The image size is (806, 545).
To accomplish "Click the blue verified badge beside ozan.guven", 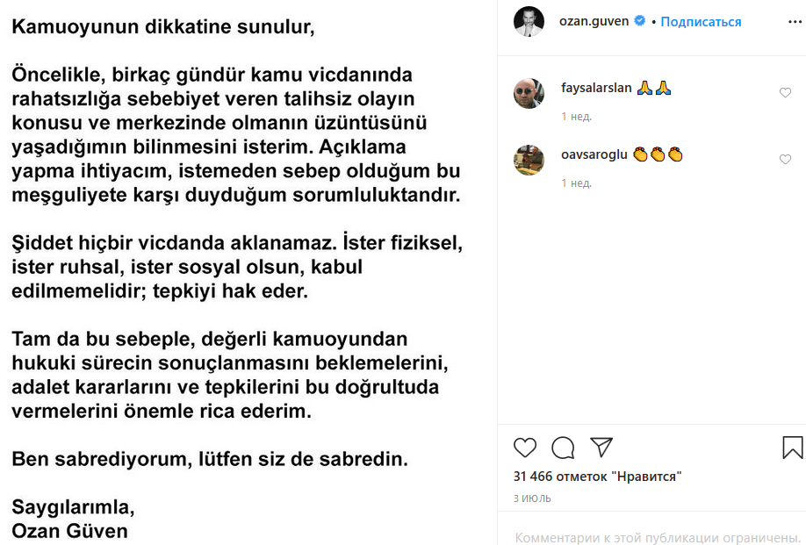I will 641,21.
